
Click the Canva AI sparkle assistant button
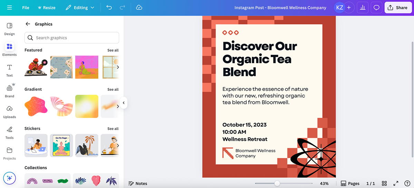click(9, 178)
